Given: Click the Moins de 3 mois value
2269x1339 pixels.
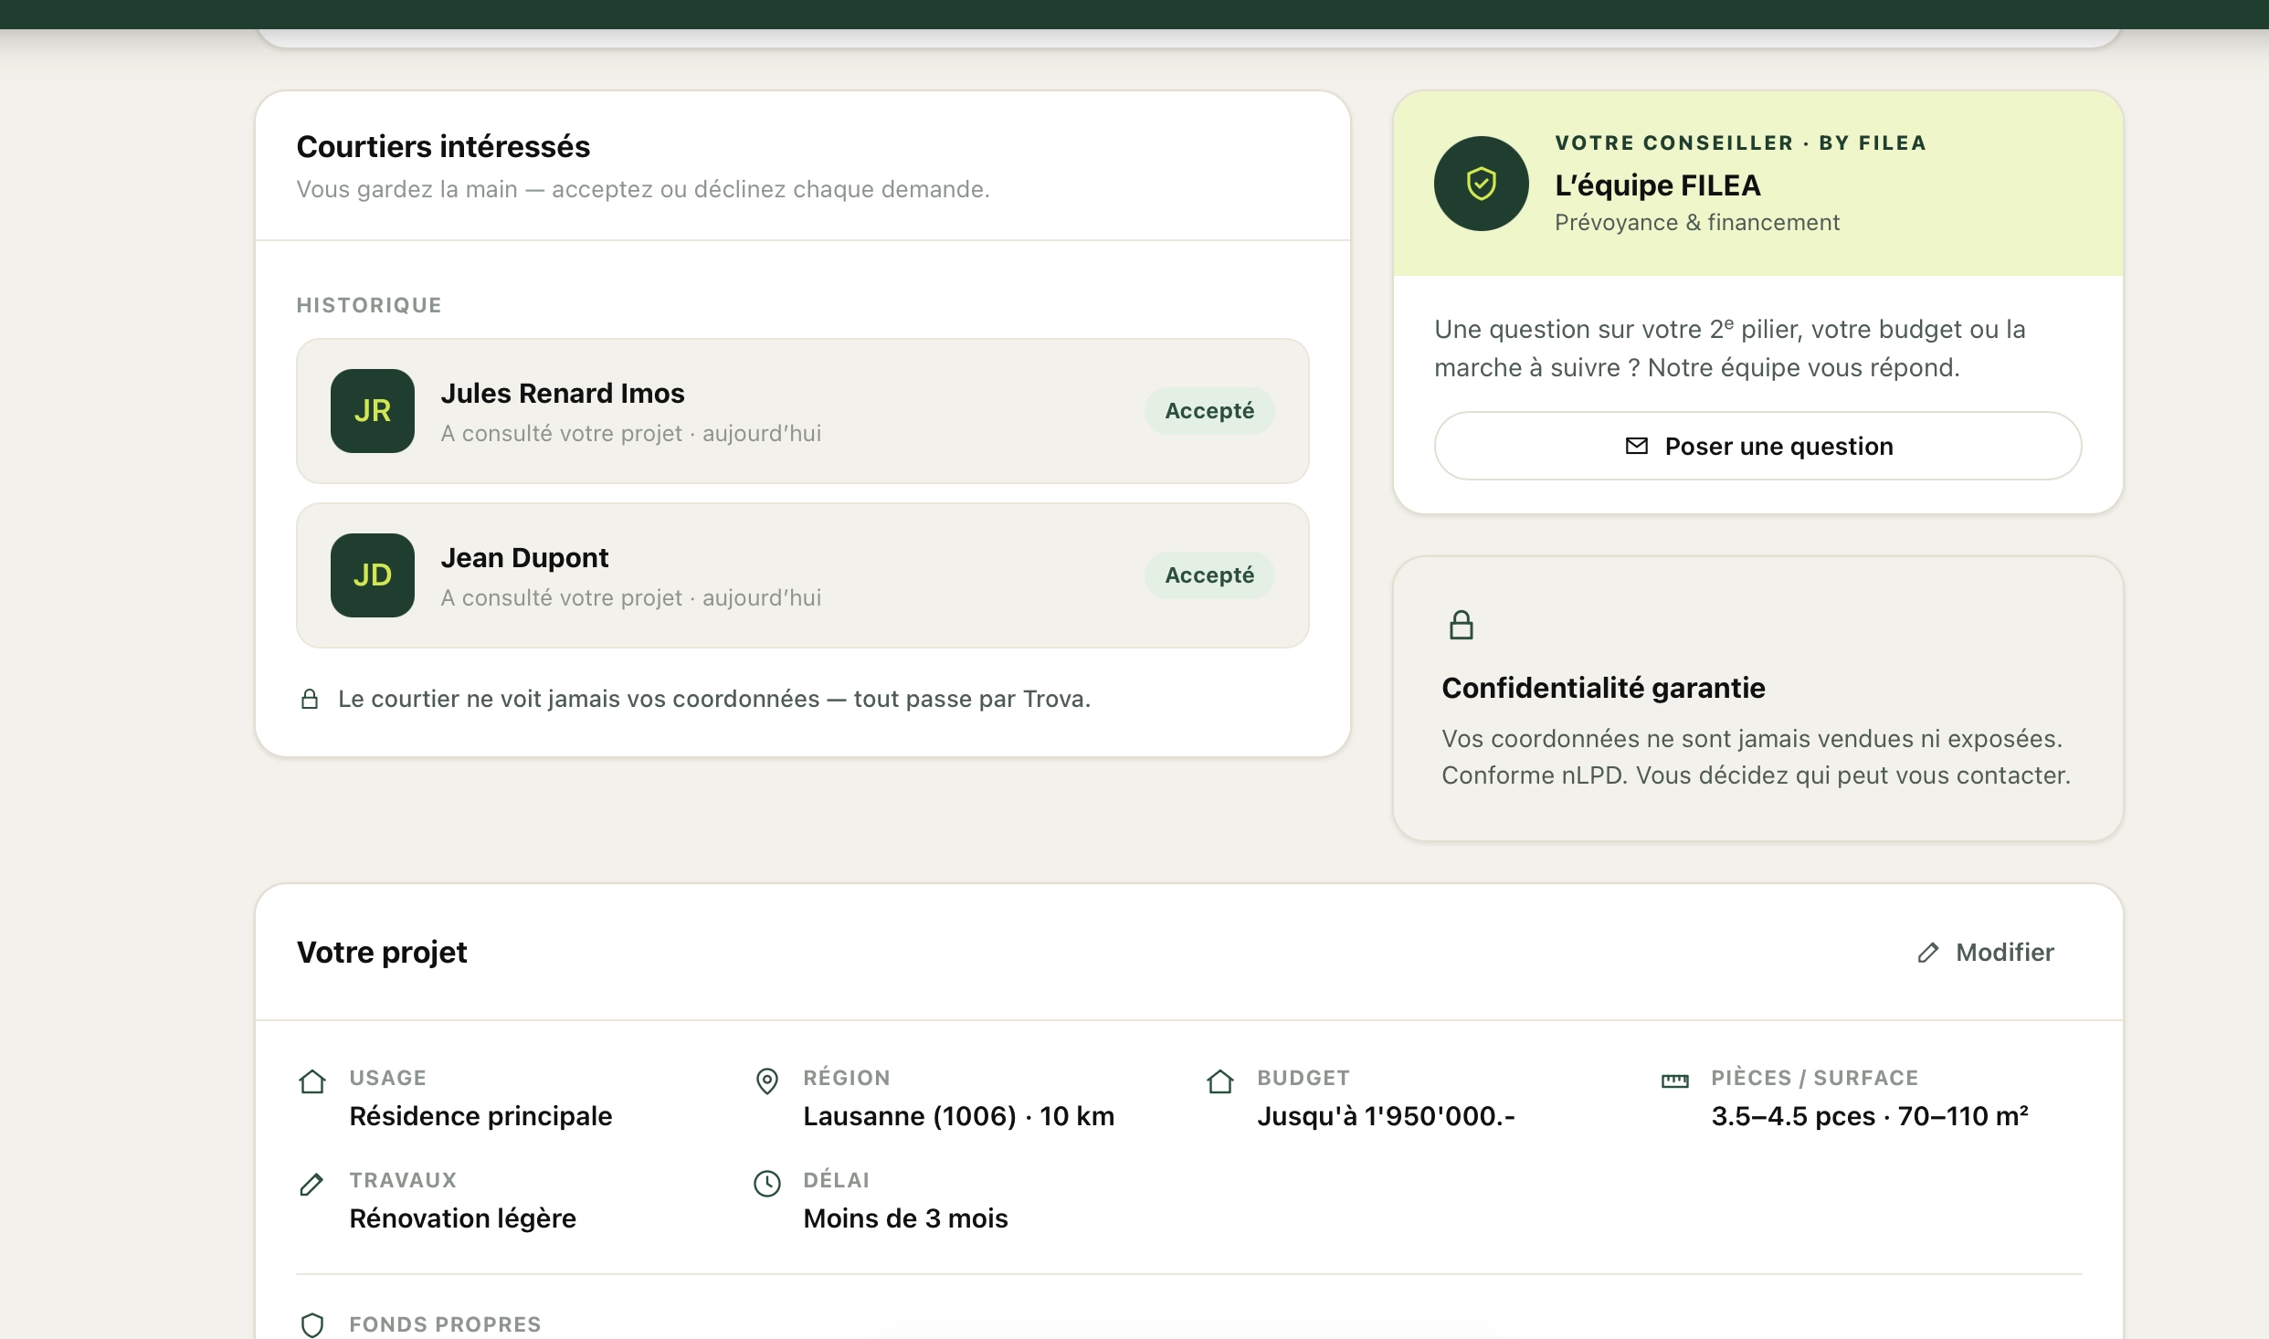Looking at the screenshot, I should pyautogui.click(x=905, y=1218).
